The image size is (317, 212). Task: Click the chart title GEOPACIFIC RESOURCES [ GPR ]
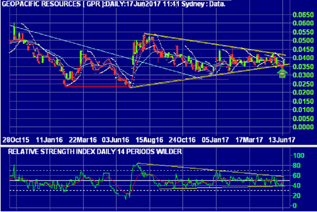tap(54, 4)
